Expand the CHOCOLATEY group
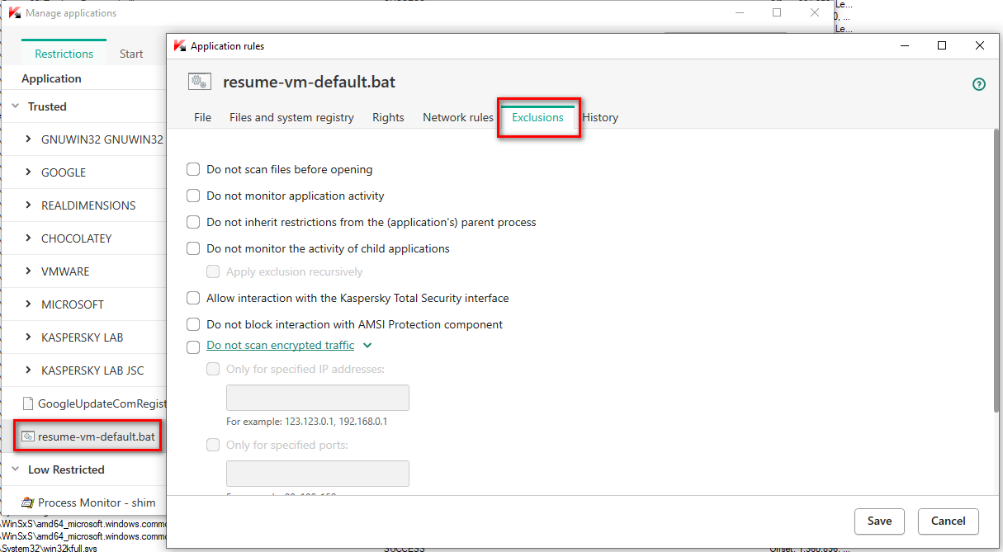 coord(29,238)
